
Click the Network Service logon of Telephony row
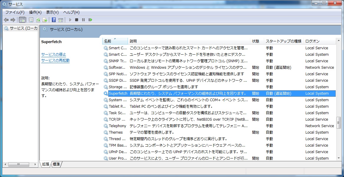320,126
